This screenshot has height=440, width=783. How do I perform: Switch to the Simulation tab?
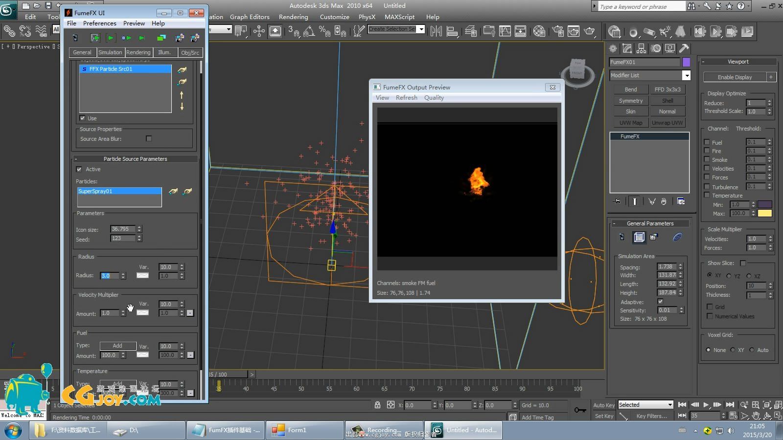(x=110, y=52)
